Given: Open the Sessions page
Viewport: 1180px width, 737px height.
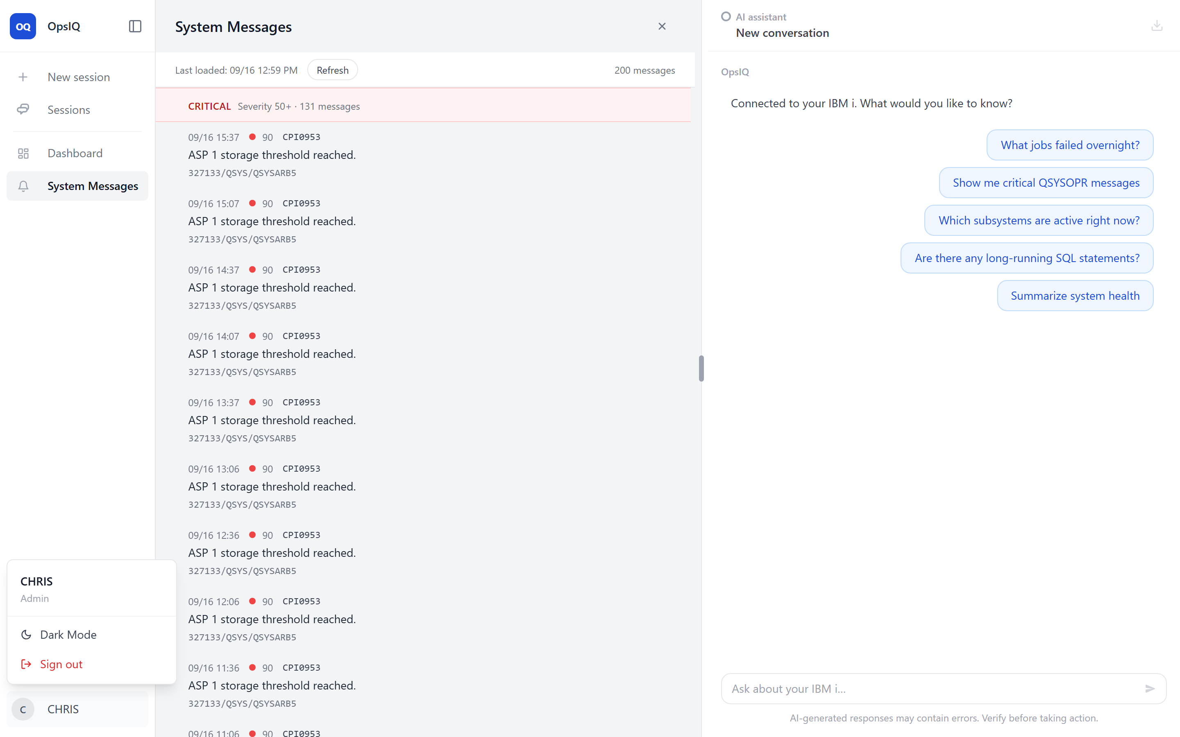Looking at the screenshot, I should pyautogui.click(x=77, y=109).
